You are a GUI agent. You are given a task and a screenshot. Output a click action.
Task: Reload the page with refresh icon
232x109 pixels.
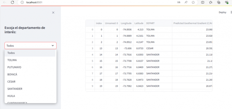[13, 2]
